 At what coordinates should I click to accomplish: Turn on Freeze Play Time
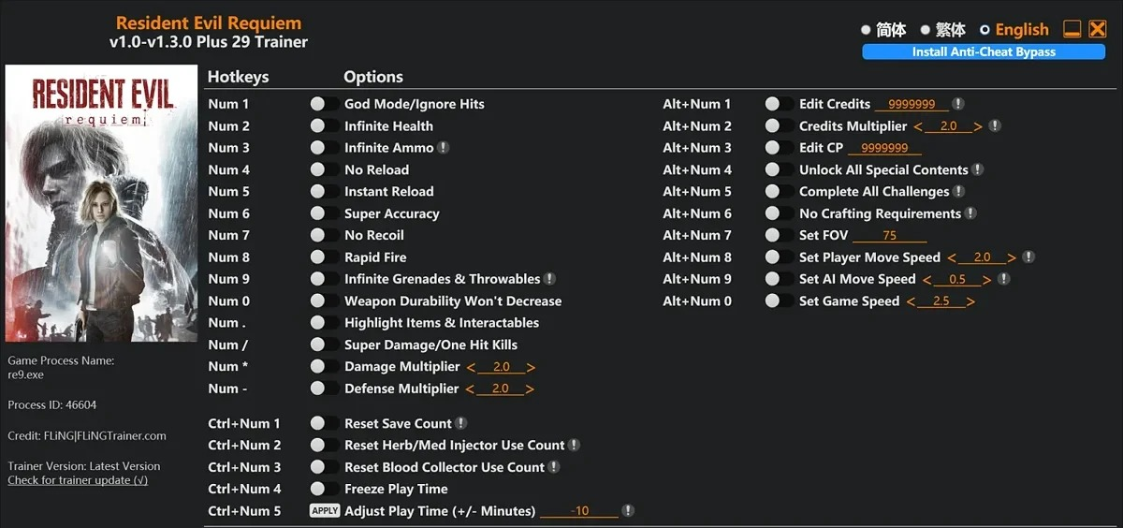pos(324,489)
